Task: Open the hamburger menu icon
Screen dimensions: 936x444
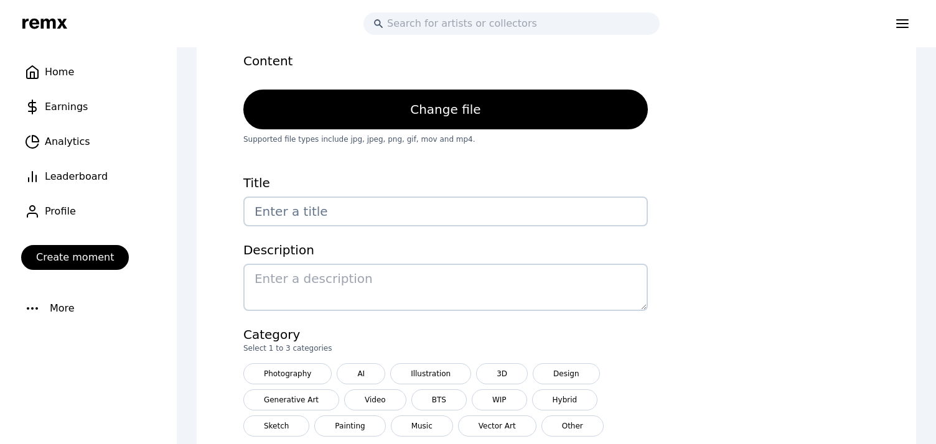Action: pyautogui.click(x=902, y=24)
